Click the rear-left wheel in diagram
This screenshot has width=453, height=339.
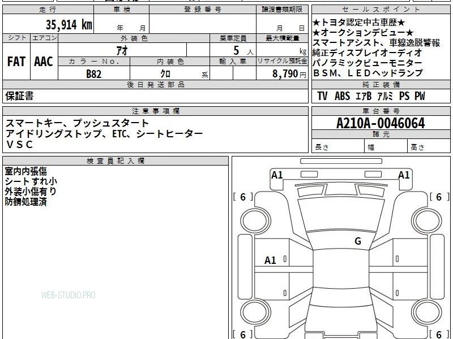256,312
